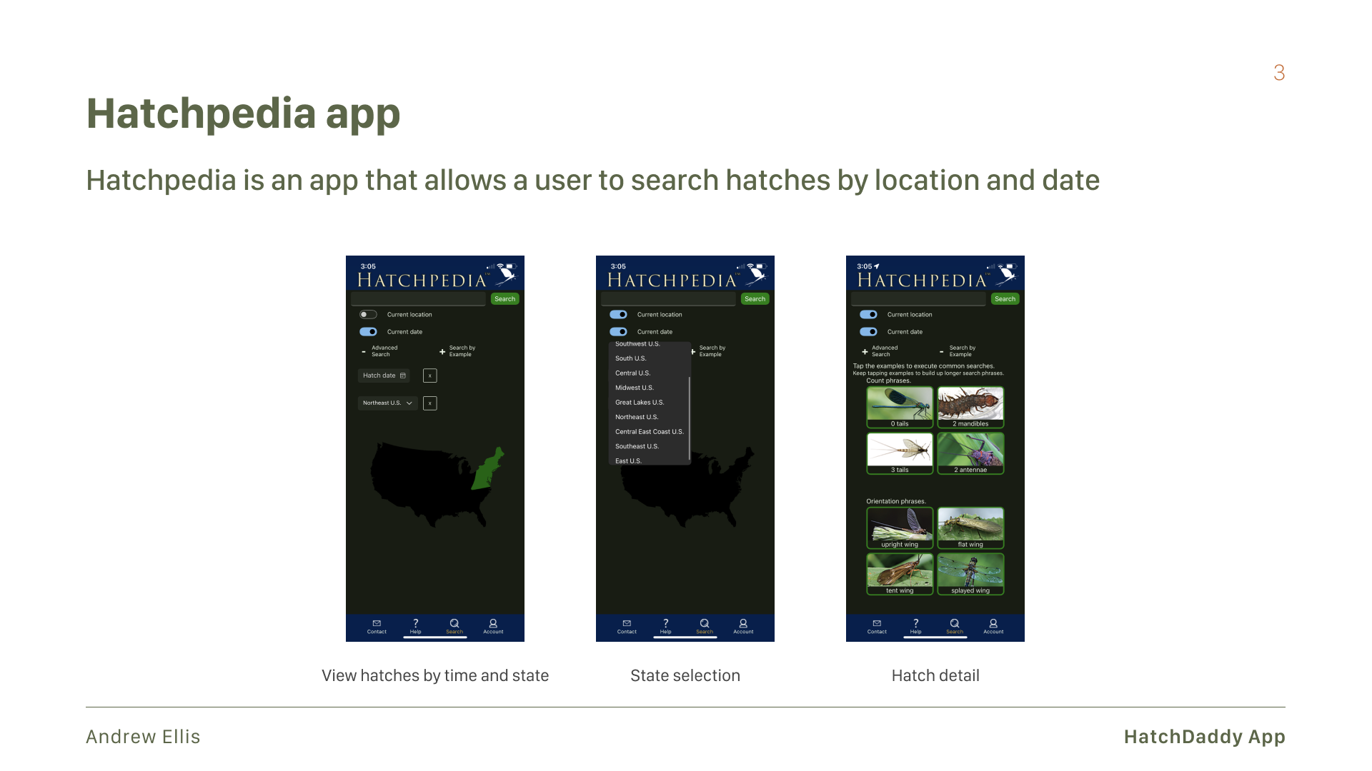Image resolution: width=1372 pixels, height=771 pixels.
Task: Disable Current date toggle in first phone
Action: 368,331
